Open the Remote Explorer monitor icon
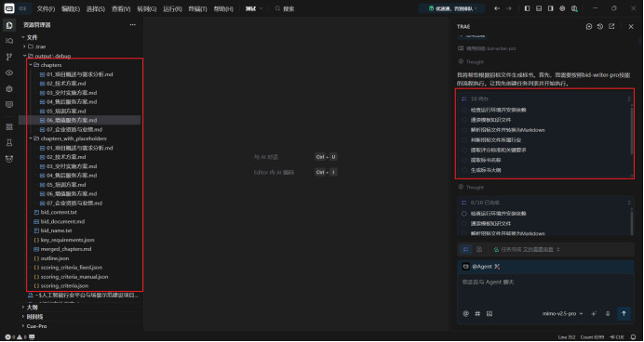Viewport: 644px width, 342px height. [x=9, y=105]
